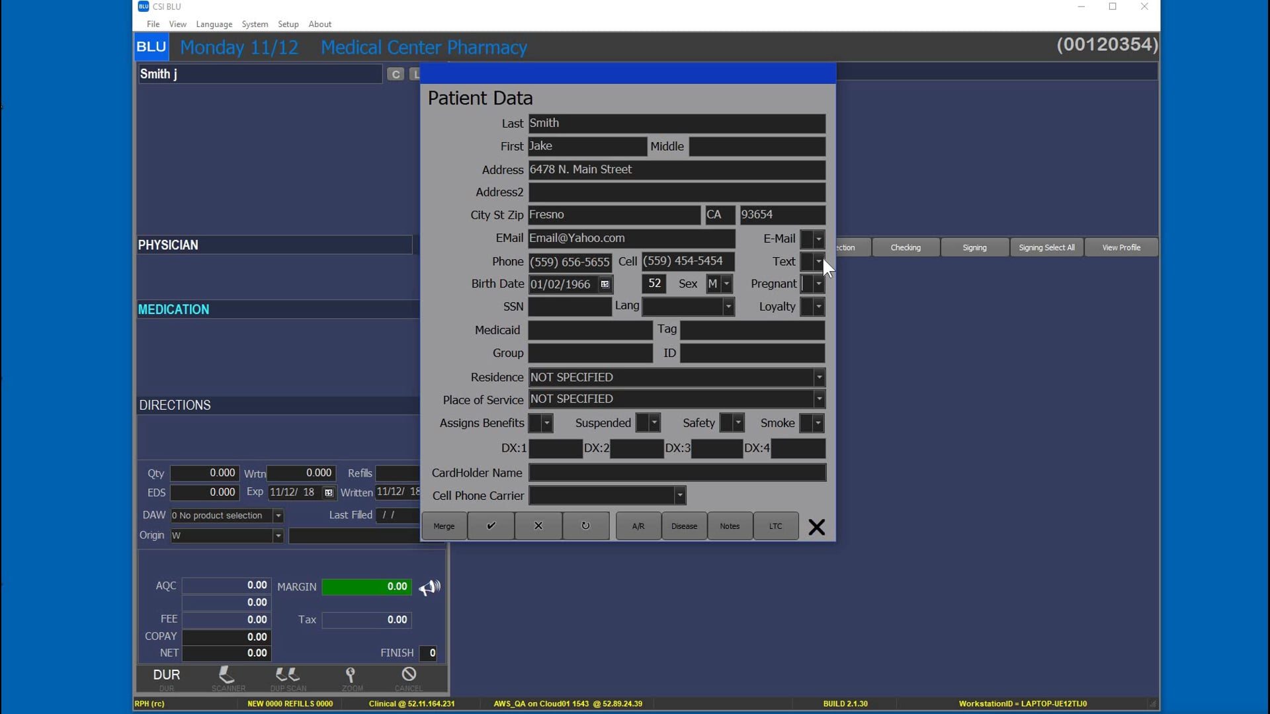Click the DUR icon

(x=167, y=678)
